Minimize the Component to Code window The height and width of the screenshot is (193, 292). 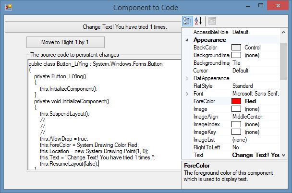[248, 7]
